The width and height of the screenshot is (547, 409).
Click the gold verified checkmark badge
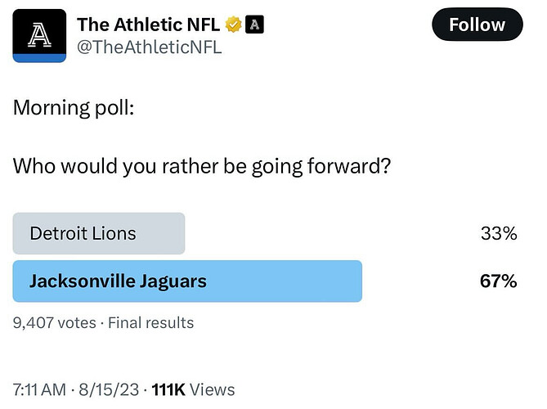[233, 25]
